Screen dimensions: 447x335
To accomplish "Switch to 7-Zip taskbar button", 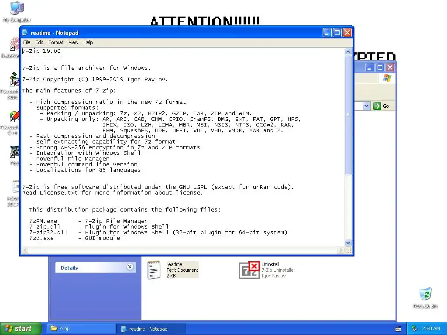I will tap(81, 328).
